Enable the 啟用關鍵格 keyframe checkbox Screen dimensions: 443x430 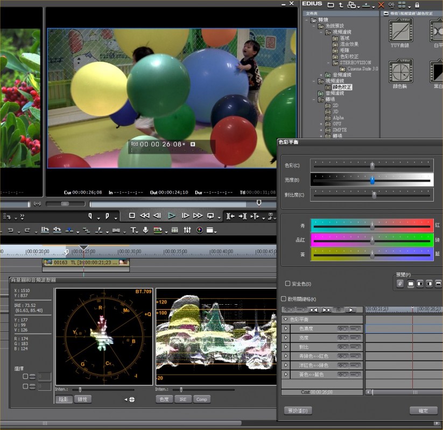point(284,299)
